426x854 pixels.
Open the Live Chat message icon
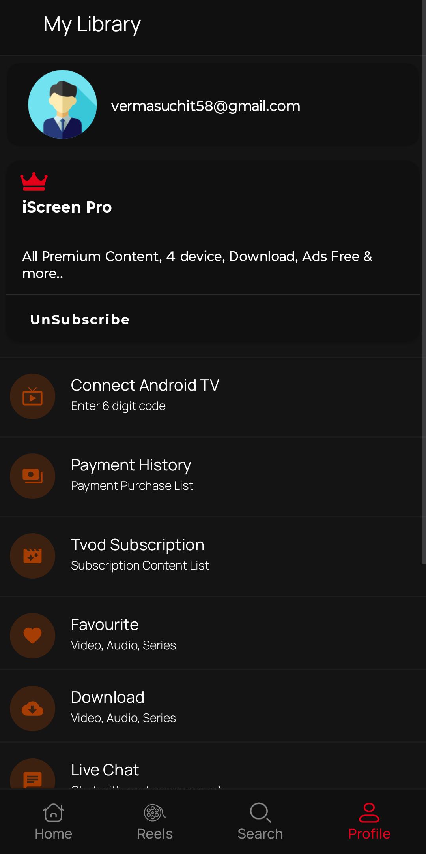(32, 779)
